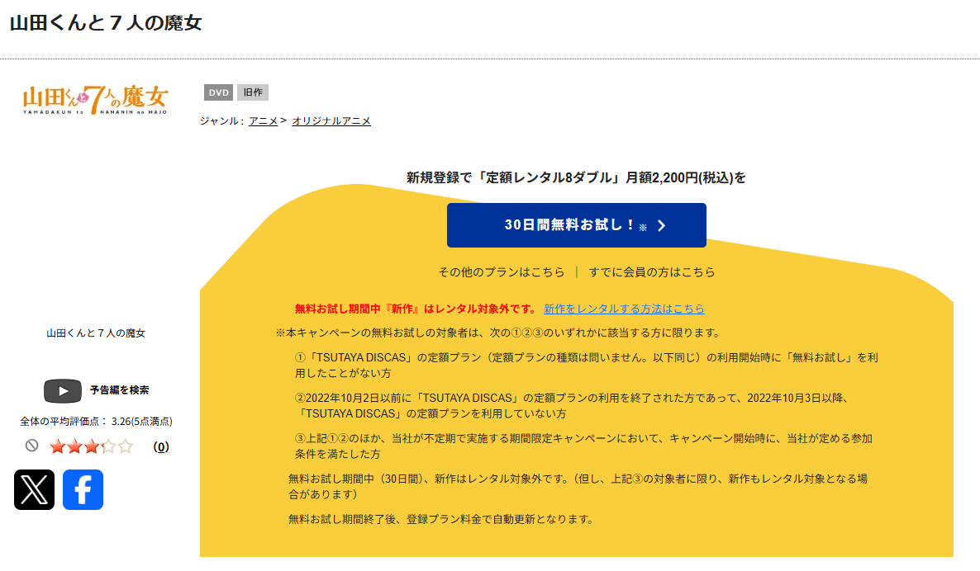Image resolution: width=980 pixels, height=571 pixels.
Task: Open その他のプランはこちら link
Action: tap(502, 272)
